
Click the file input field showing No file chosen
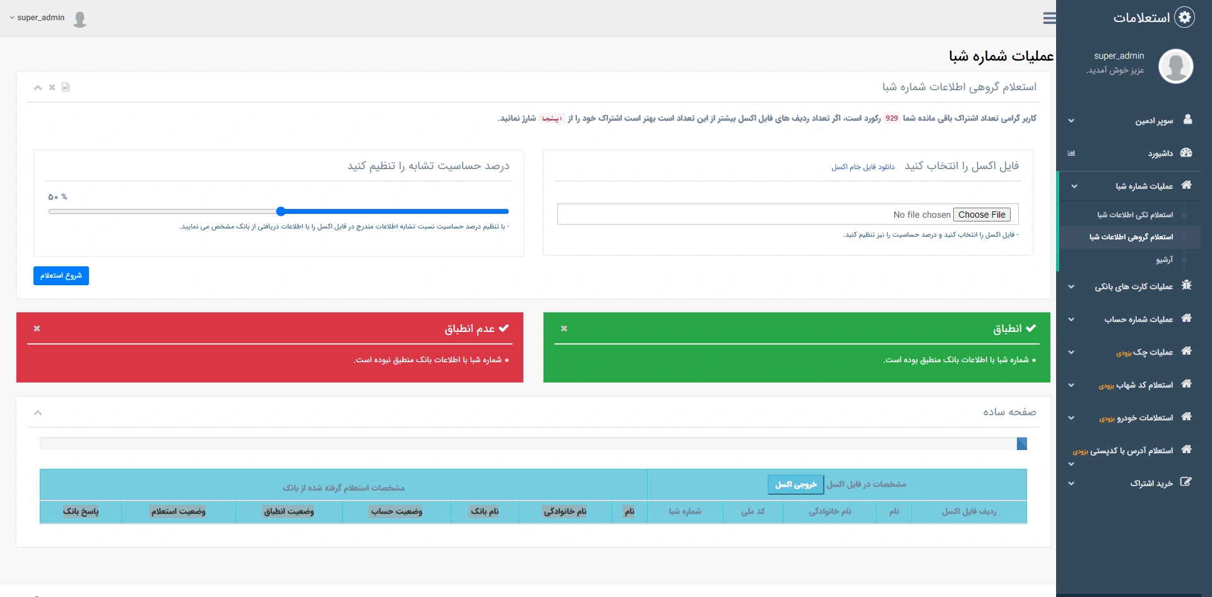[788, 214]
